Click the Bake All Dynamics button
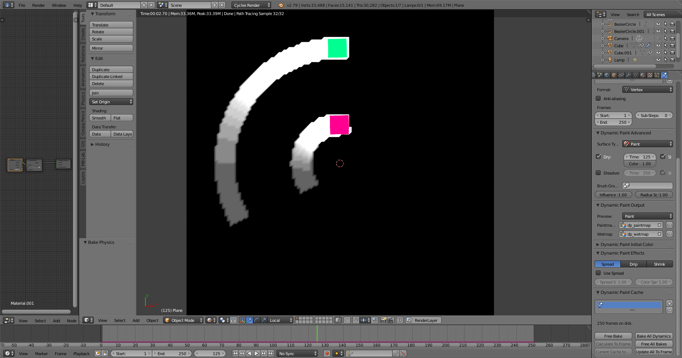The image size is (682, 358). (x=654, y=336)
